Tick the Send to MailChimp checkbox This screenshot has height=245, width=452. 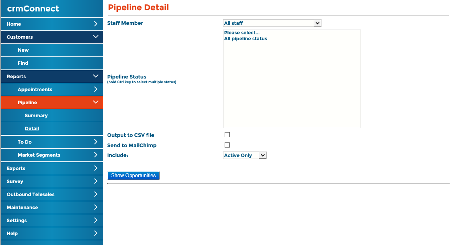(x=227, y=145)
